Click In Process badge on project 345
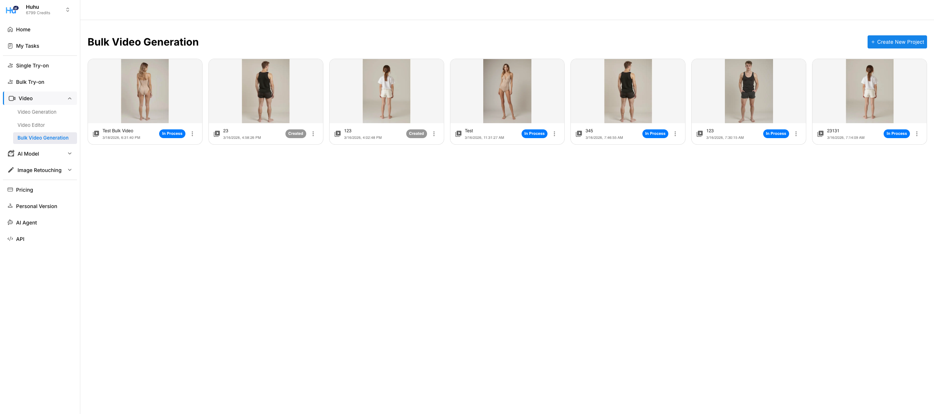Image resolution: width=934 pixels, height=414 pixels. tap(655, 134)
